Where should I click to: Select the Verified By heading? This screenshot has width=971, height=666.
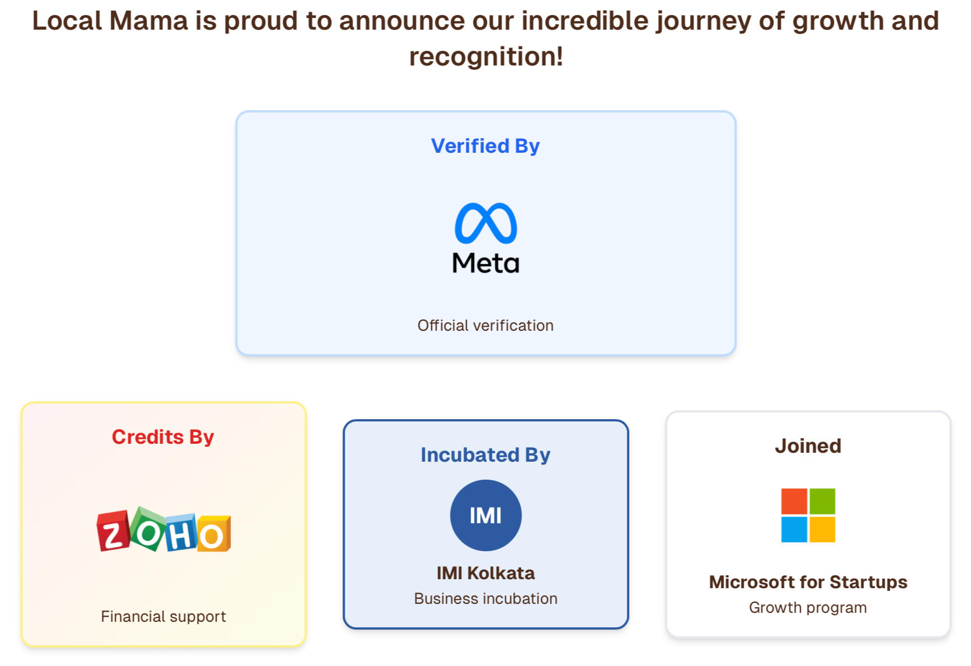click(485, 146)
